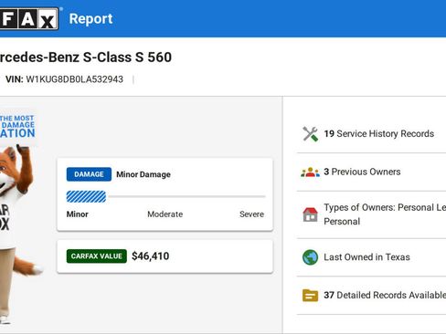Click the wrench and screwdriver service icon
Viewport: 446px width, 334px height.
coord(311,134)
